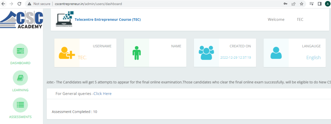Select the DASHBOARD menu label
Viewport: 331px width, 124px height.
pos(20,63)
